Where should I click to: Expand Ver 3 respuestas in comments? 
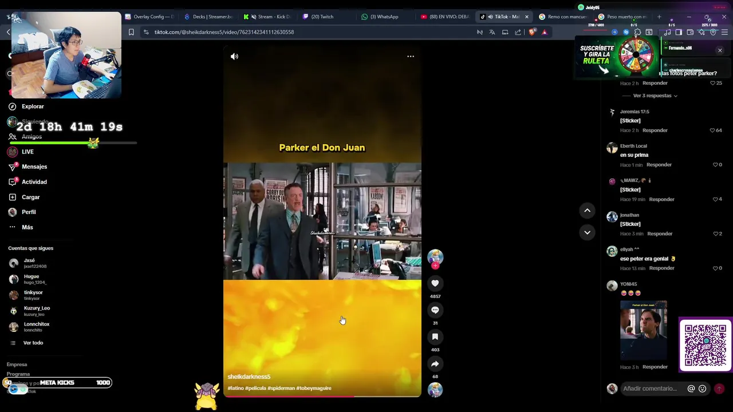pos(655,96)
